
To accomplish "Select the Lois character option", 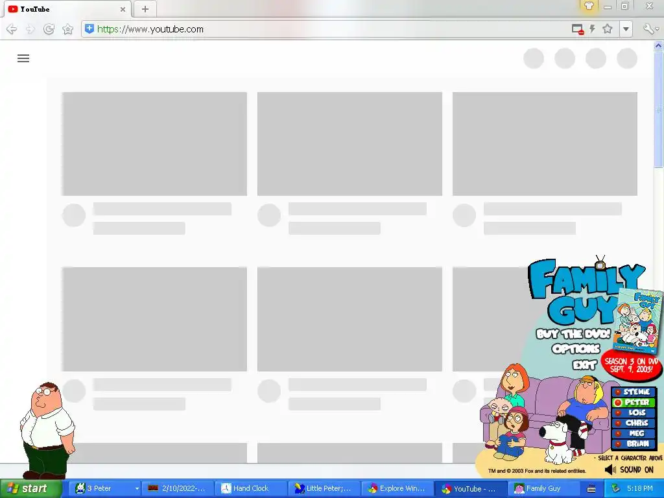I will tap(634, 412).
